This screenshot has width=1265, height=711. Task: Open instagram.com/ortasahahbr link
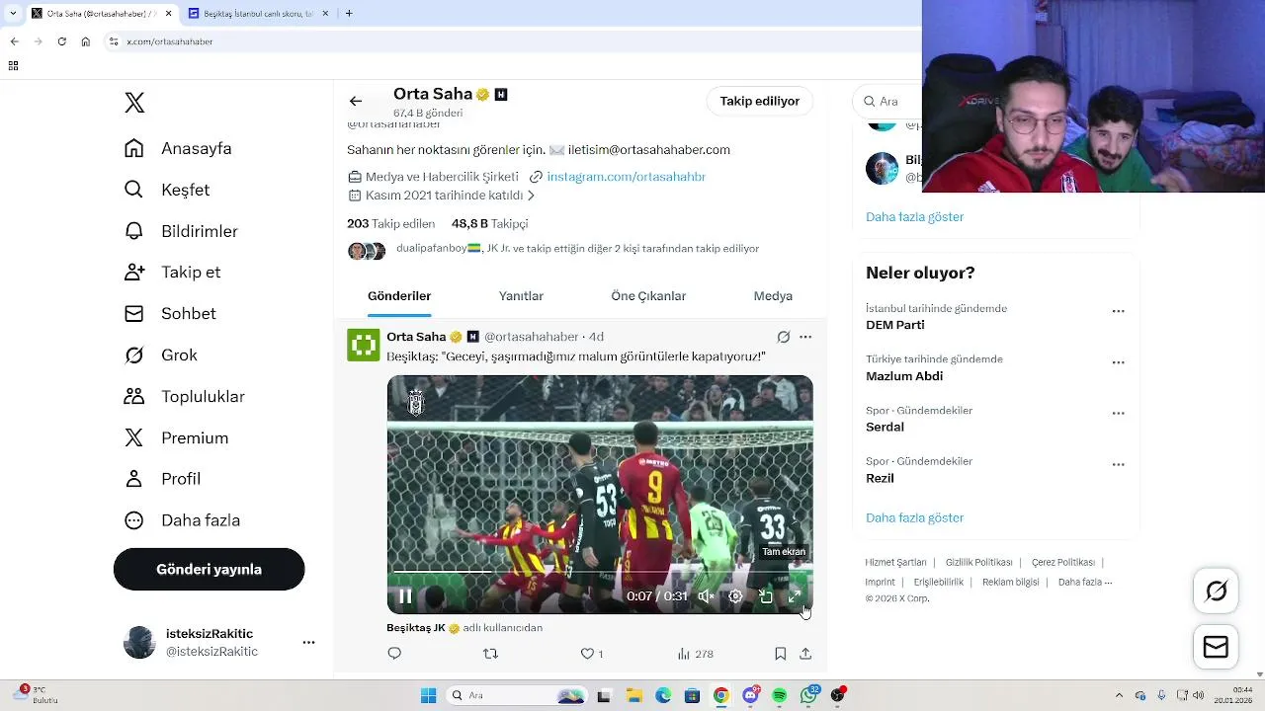coord(627,177)
